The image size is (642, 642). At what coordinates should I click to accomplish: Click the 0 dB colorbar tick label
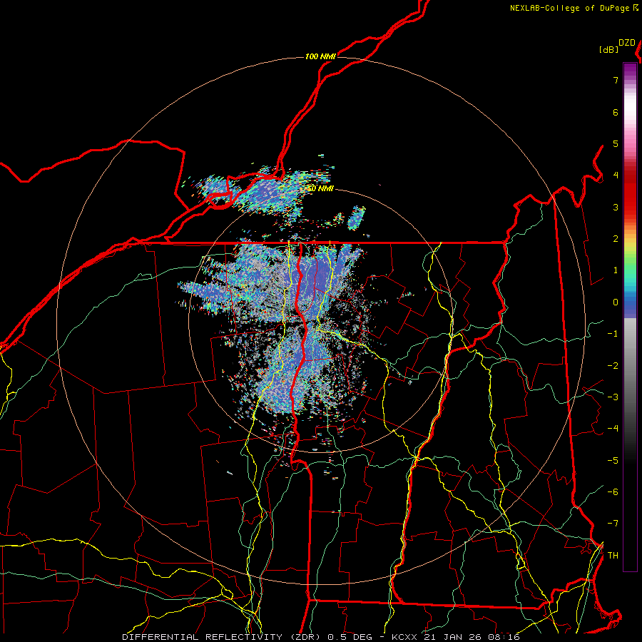point(616,302)
